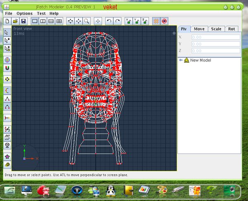The image size is (248, 201).
Task: Click the redo arrow
Action: (x=117, y=21)
